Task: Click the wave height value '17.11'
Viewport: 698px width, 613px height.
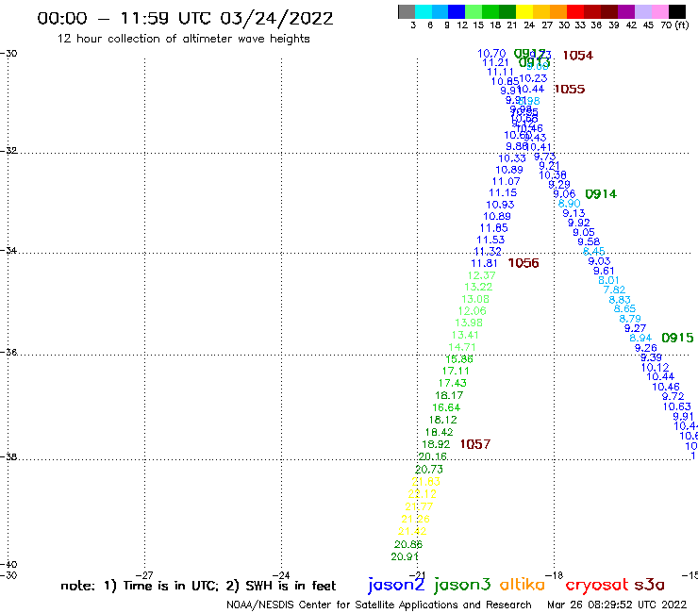Action: click(x=456, y=371)
